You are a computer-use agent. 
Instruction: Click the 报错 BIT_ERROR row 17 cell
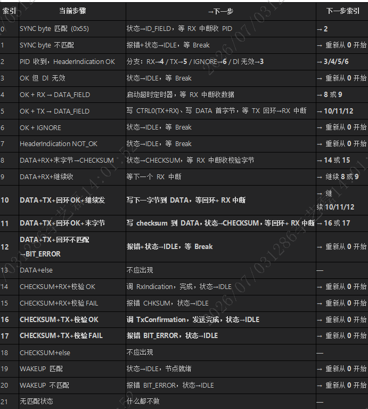(x=221, y=336)
